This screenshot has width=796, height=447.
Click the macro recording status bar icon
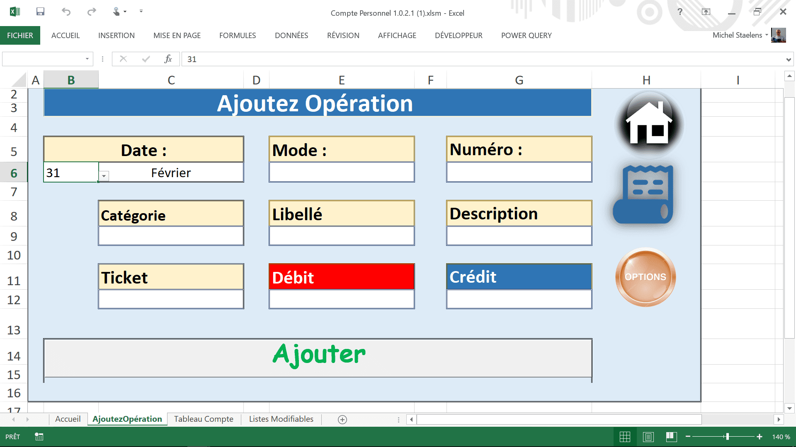39,437
